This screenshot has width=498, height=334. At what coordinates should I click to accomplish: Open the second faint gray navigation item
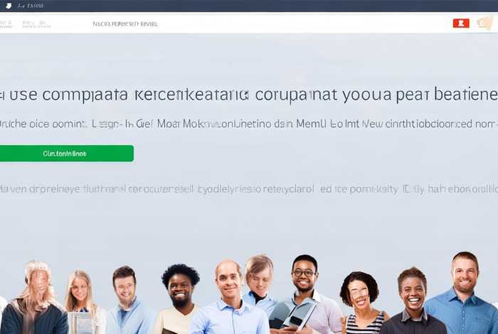[x=36, y=24]
